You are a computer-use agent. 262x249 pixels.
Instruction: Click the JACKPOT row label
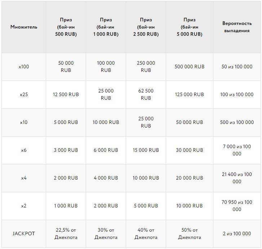click(24, 233)
